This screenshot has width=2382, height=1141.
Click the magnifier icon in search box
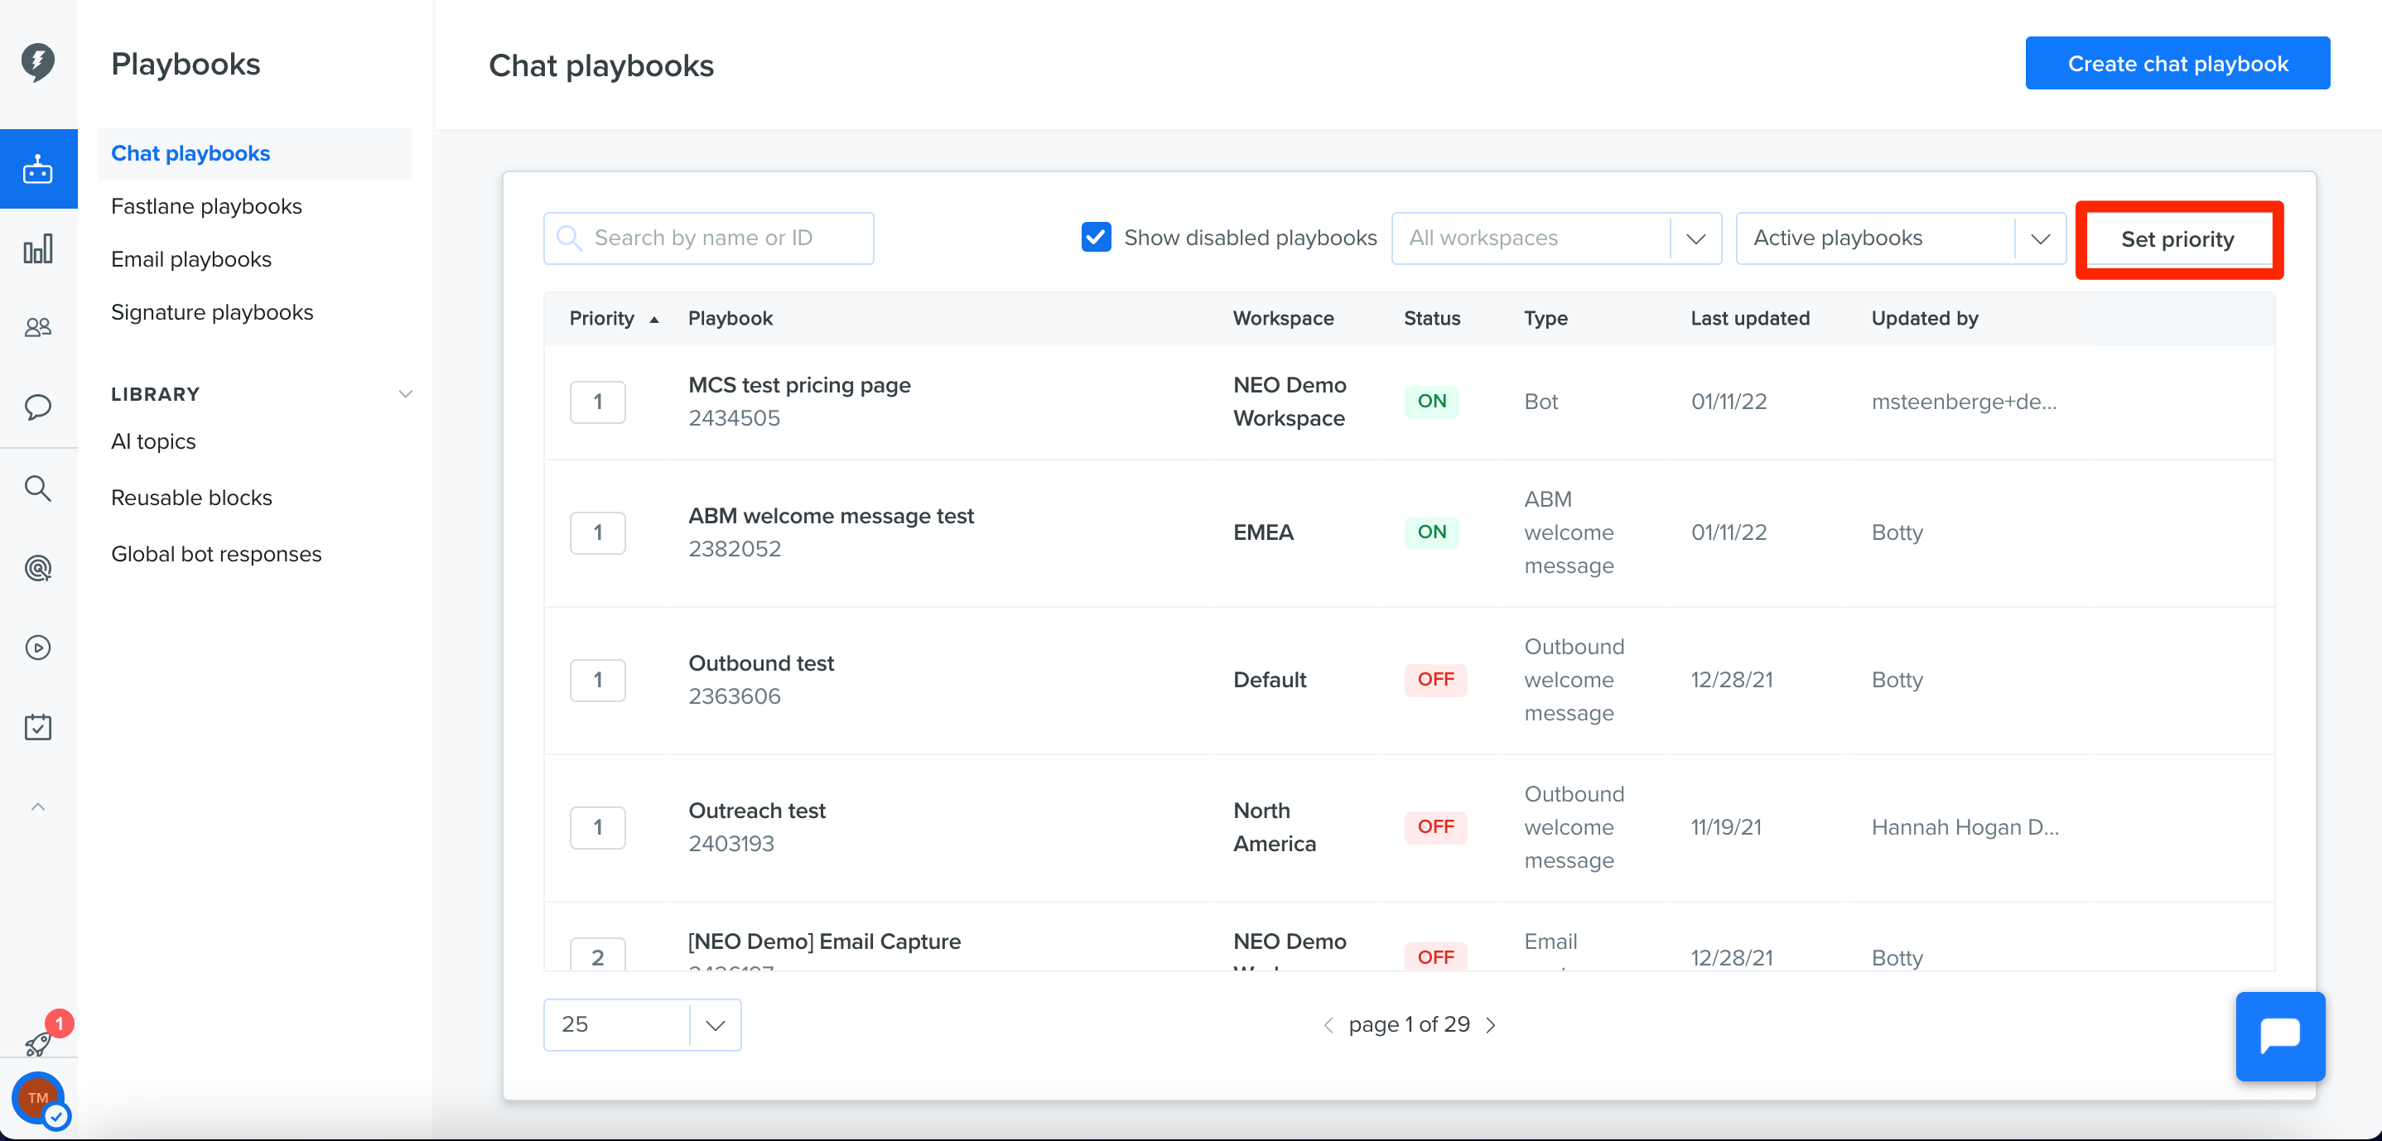click(x=570, y=238)
